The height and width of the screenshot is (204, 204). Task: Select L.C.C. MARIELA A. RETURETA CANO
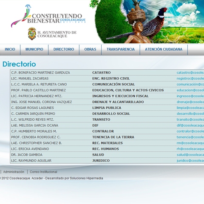click(39, 84)
